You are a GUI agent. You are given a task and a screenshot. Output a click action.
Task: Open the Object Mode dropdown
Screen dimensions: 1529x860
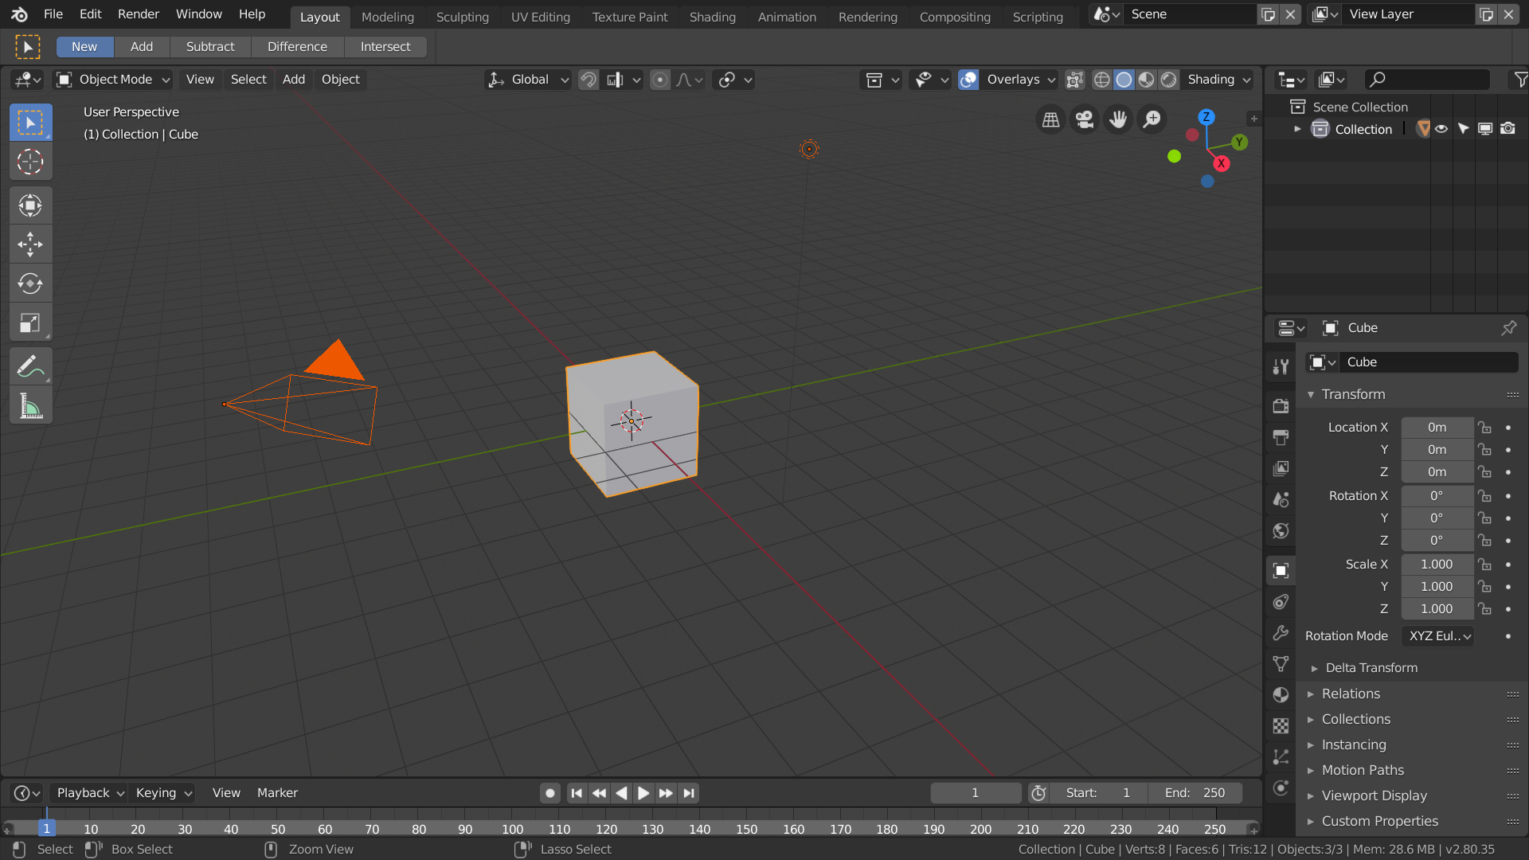113,80
